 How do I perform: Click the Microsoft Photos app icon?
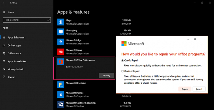coord(61,95)
